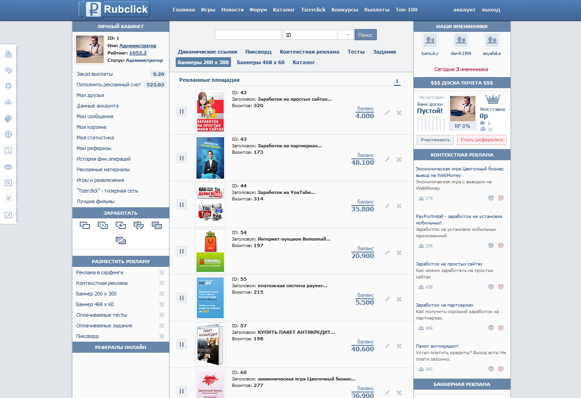Open the film reel sidebar icon

(8, 134)
